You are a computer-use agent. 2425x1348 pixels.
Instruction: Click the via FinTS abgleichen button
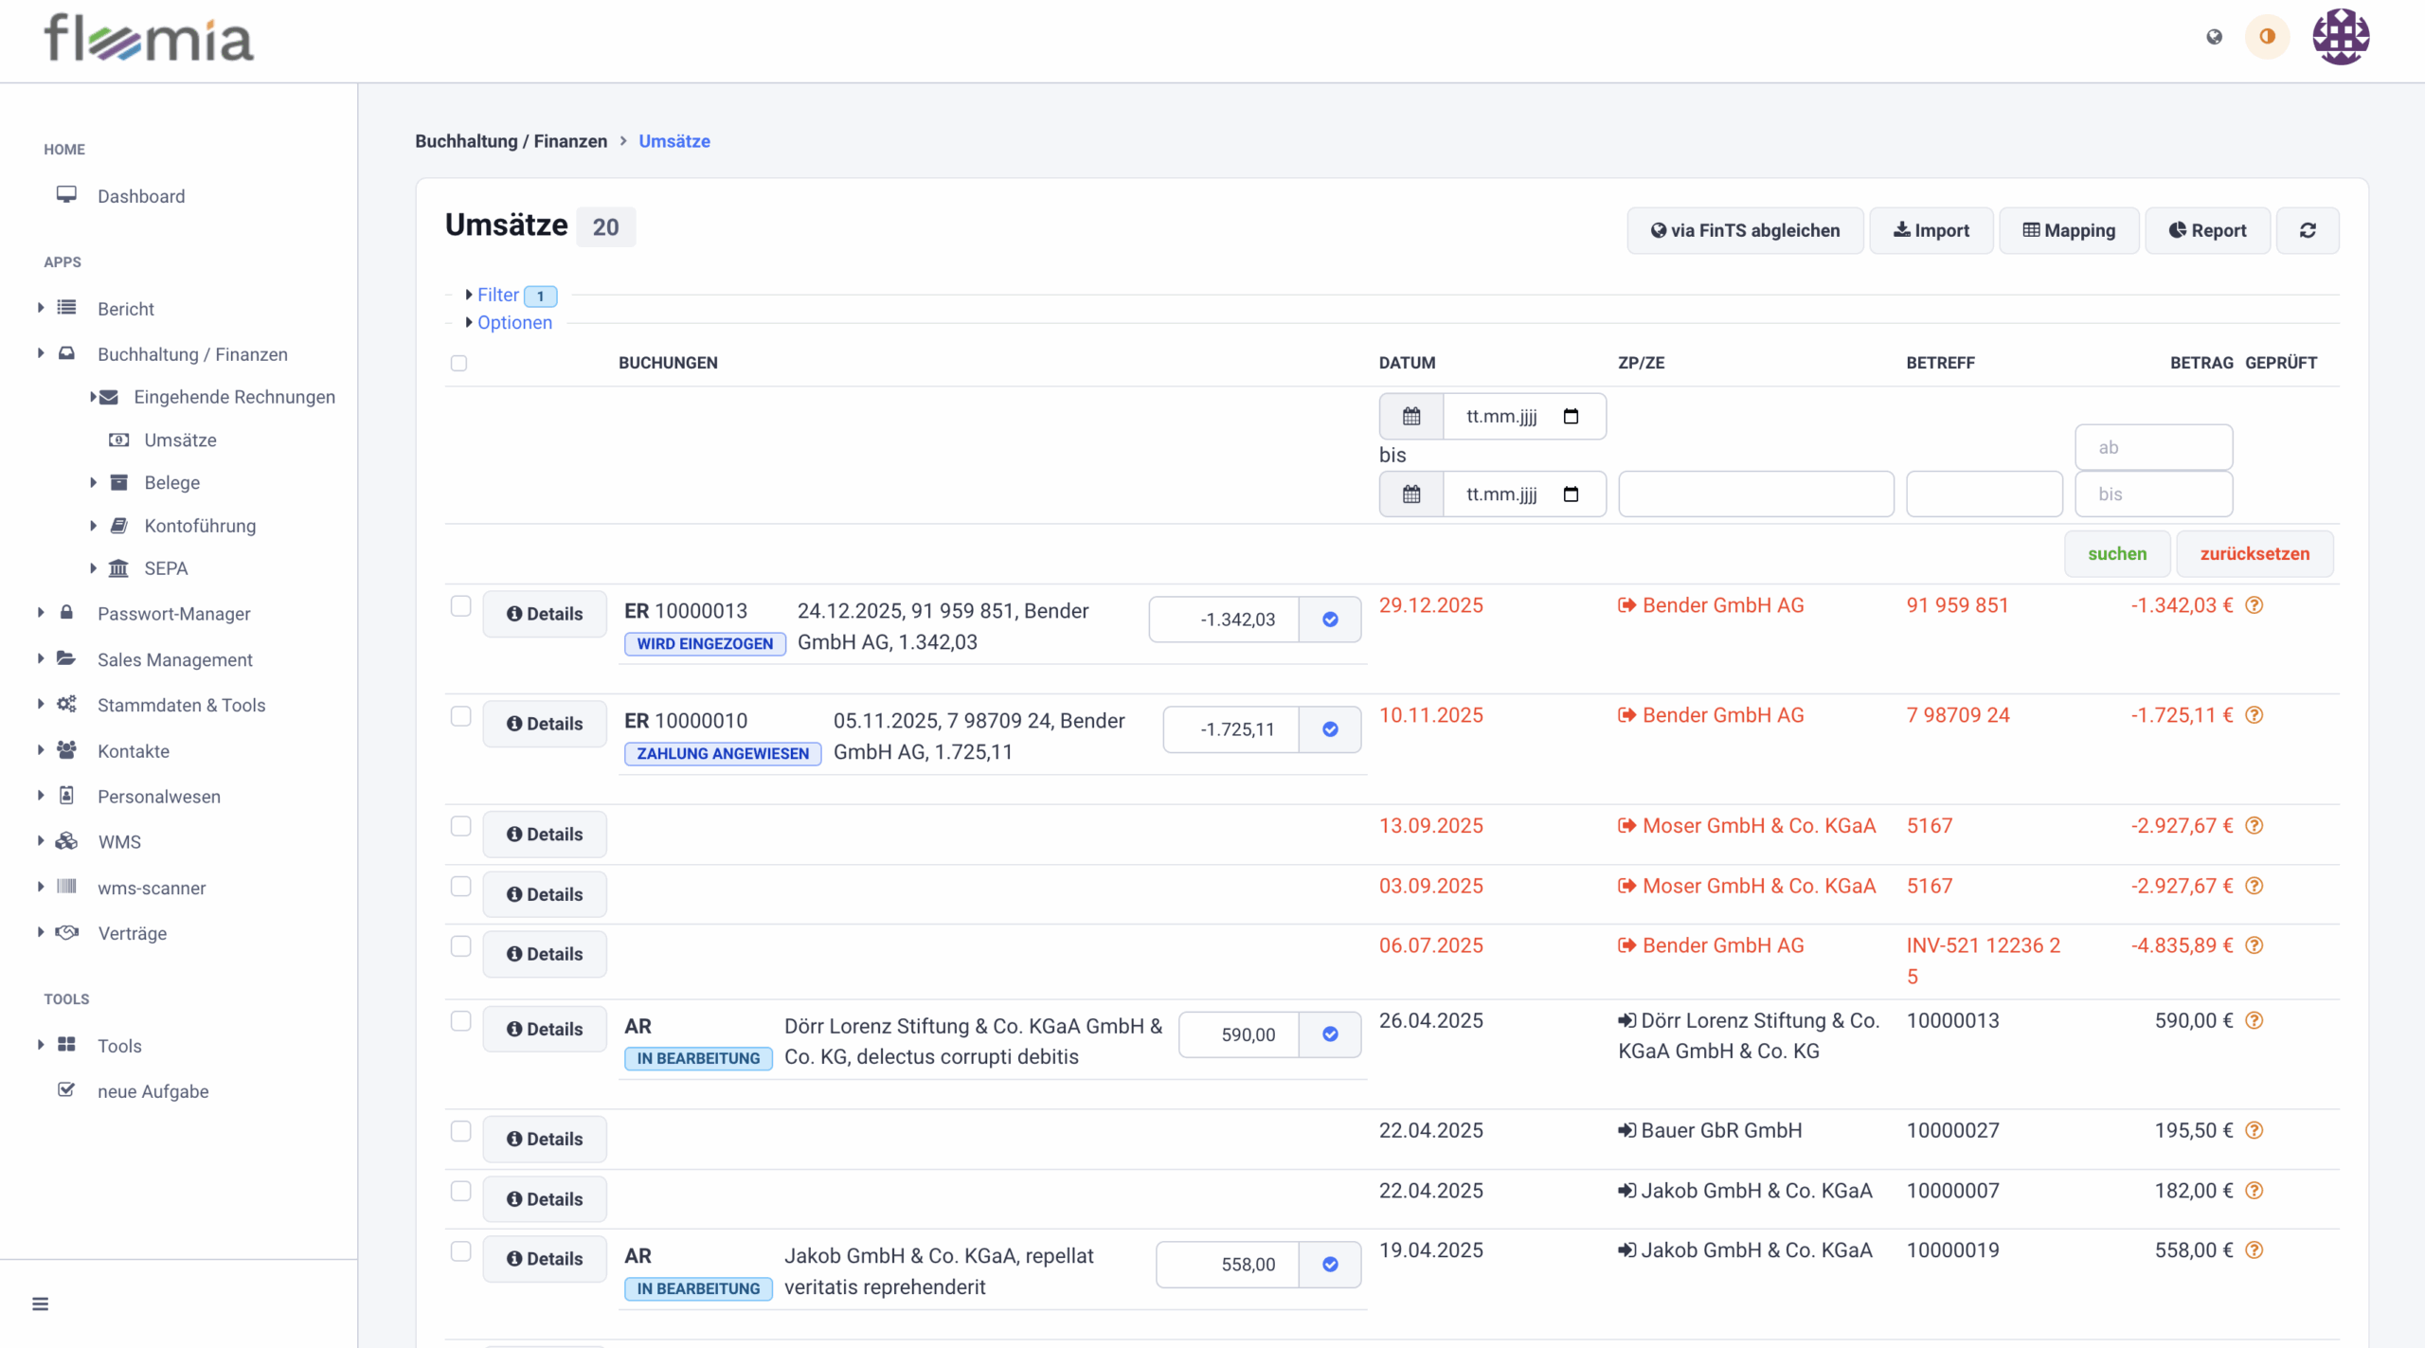pyautogui.click(x=1745, y=230)
